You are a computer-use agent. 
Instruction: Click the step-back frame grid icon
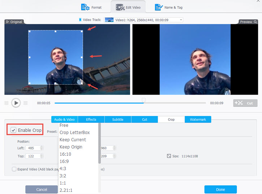click(7, 103)
